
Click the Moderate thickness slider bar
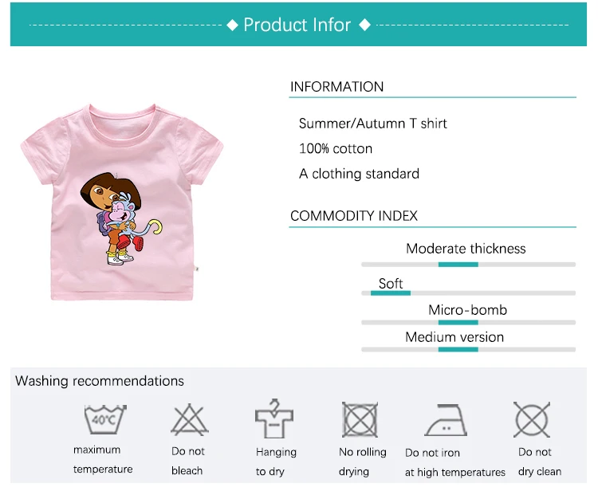coord(468,264)
